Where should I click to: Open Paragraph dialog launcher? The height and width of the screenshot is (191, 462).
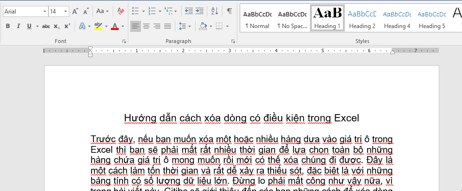[x=233, y=42]
